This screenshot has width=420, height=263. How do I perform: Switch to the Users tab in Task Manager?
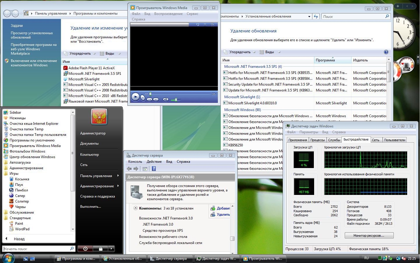pyautogui.click(x=394, y=140)
